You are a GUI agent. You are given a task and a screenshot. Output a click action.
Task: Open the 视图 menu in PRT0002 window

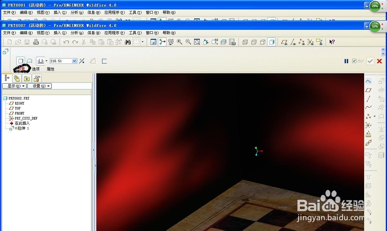[x=43, y=33]
